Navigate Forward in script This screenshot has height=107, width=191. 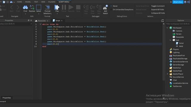point(18,9)
